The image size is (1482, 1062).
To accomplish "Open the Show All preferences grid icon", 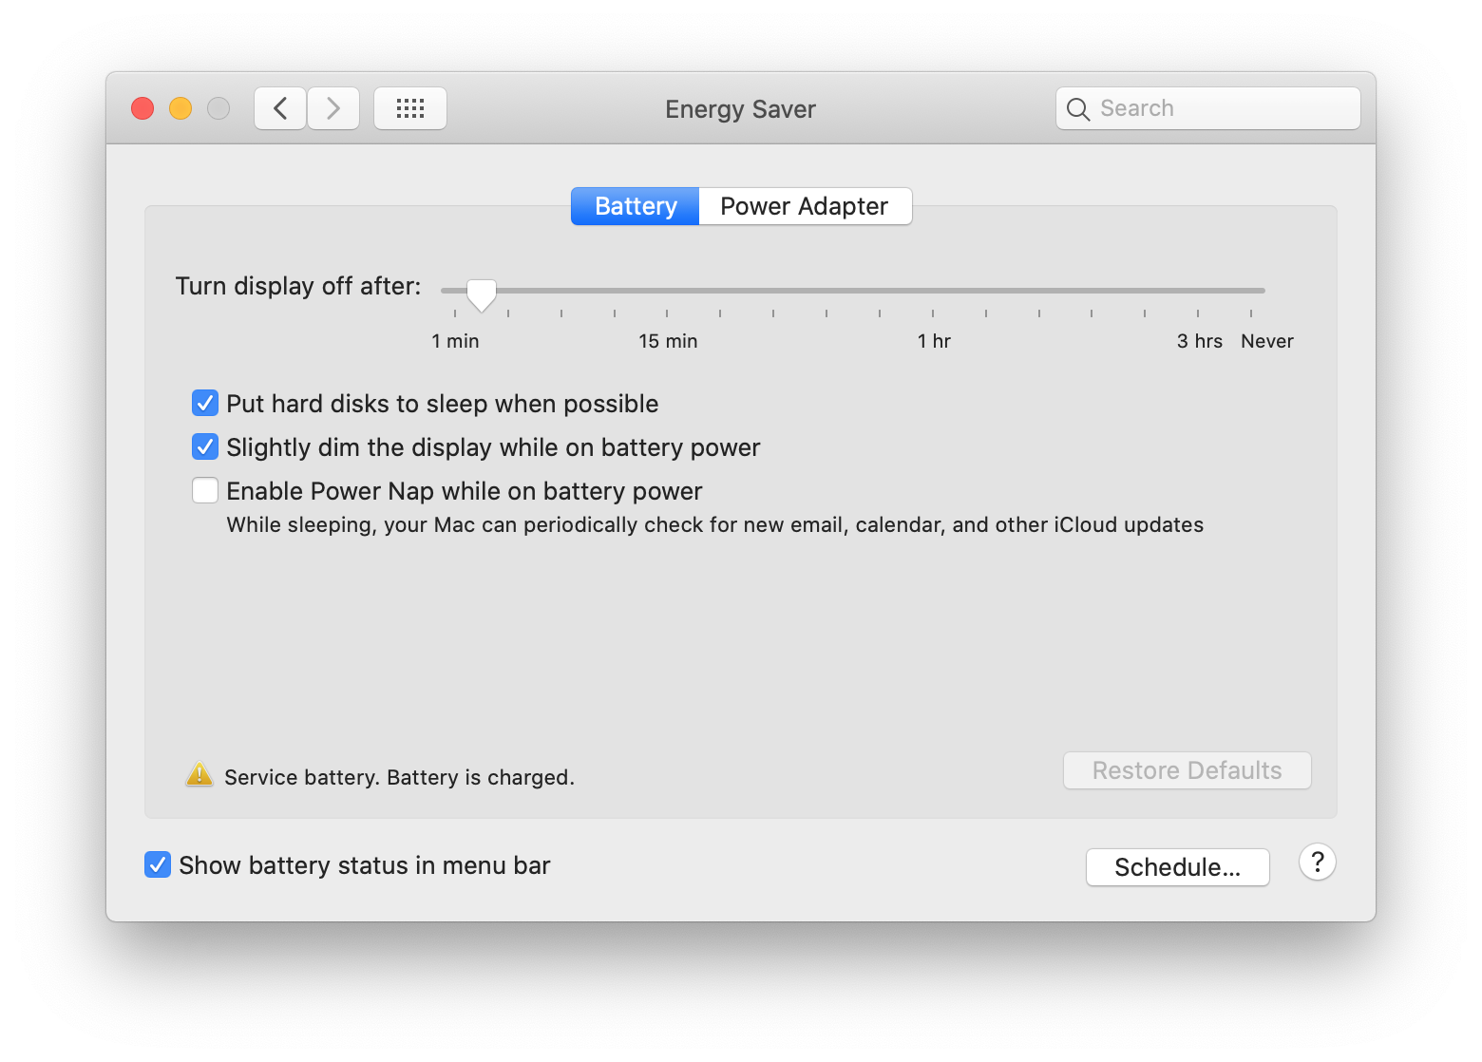I will coord(410,108).
